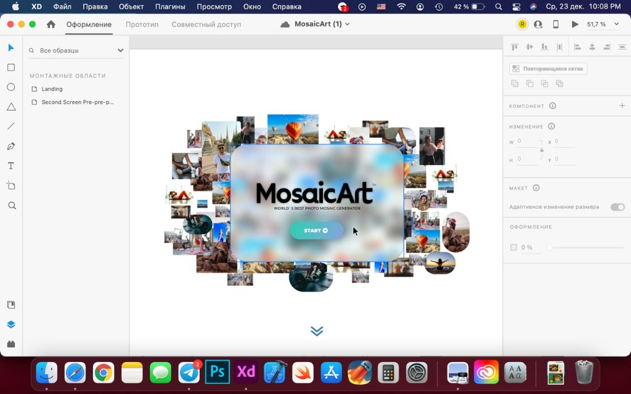Viewport: 631px width, 394px height.
Task: Click the user avatar R badge
Action: (522, 24)
